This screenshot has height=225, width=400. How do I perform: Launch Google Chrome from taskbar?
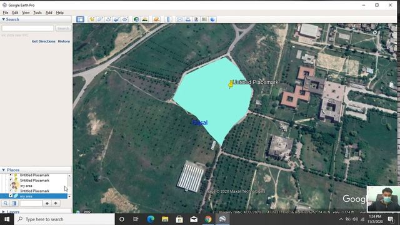coord(208,219)
